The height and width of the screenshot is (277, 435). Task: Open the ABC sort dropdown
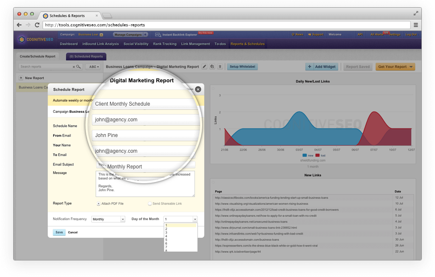93,67
